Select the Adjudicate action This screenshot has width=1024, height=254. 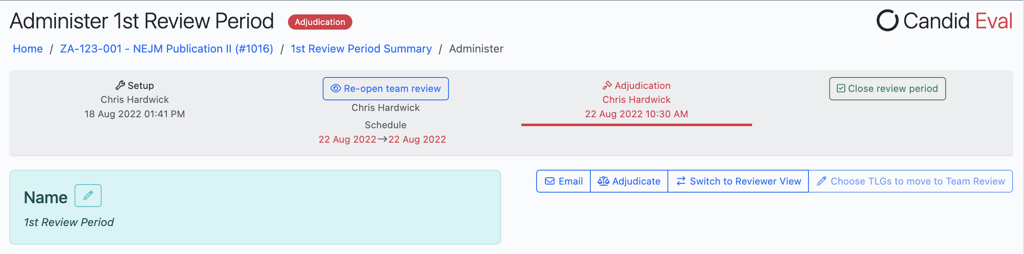click(x=629, y=181)
